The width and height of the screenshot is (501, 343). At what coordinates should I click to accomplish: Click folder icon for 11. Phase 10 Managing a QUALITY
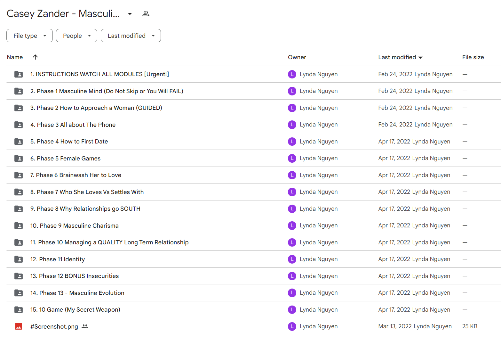[x=19, y=242]
